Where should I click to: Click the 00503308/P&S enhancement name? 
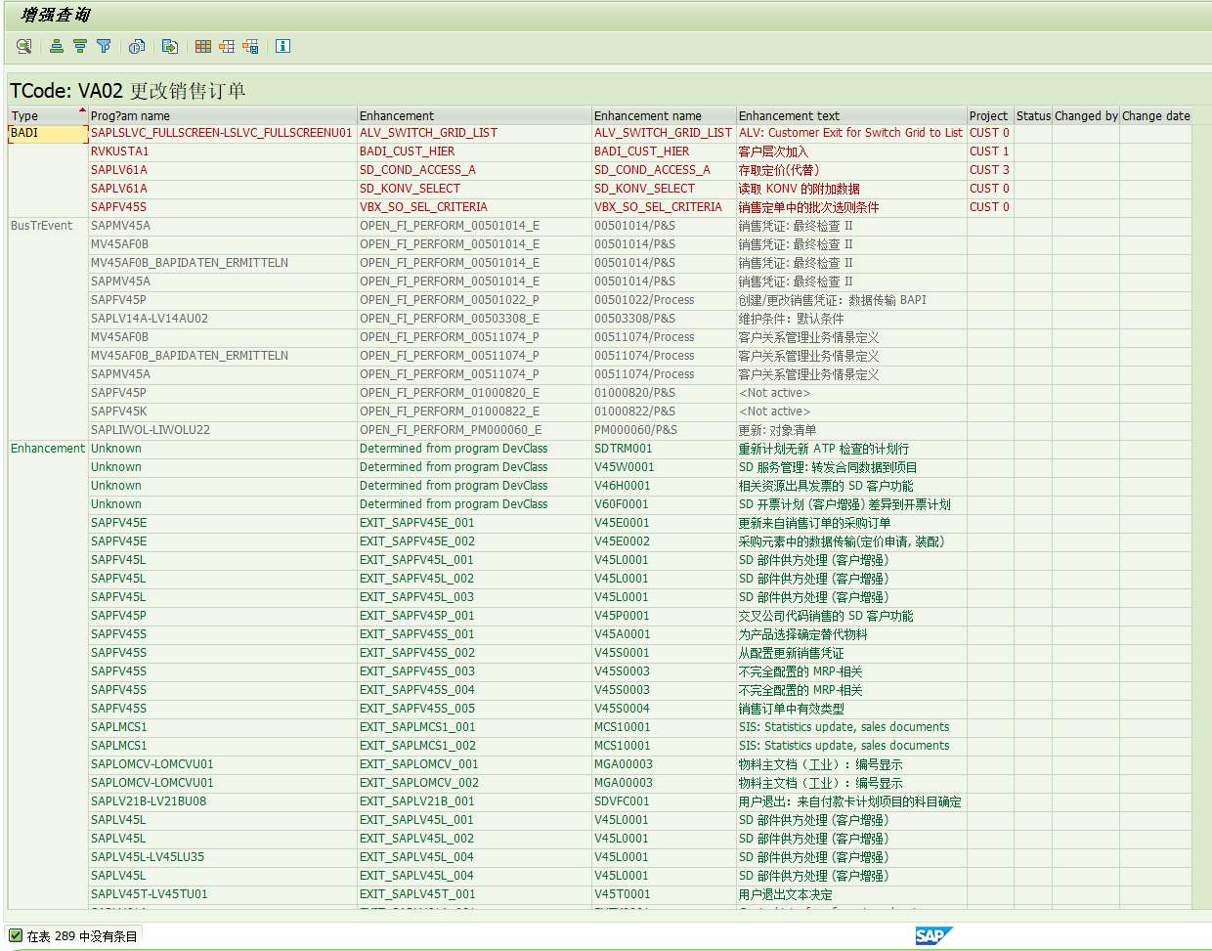pyautogui.click(x=664, y=319)
